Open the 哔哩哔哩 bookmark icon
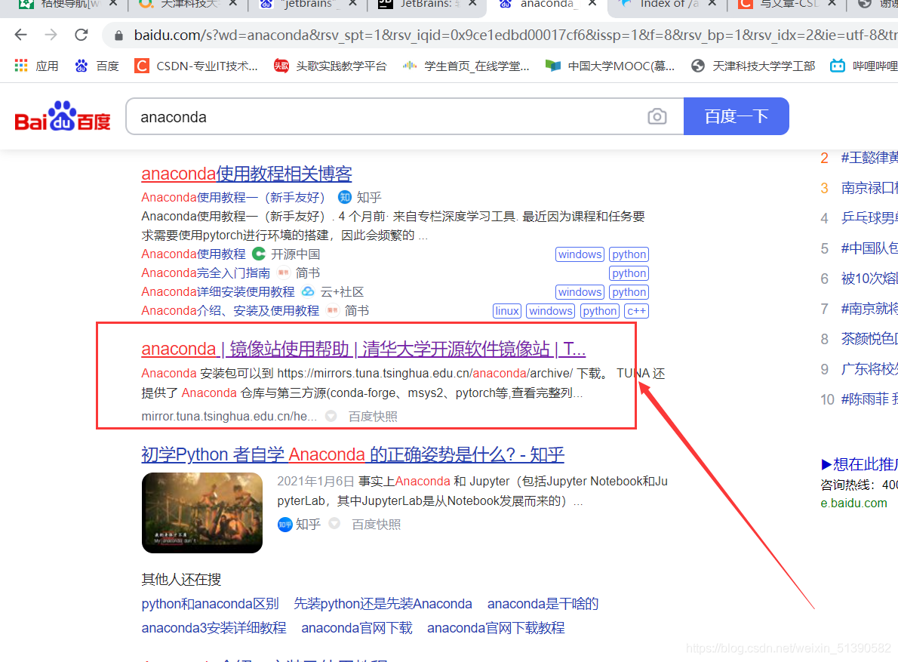This screenshot has height=662, width=898. (x=838, y=66)
